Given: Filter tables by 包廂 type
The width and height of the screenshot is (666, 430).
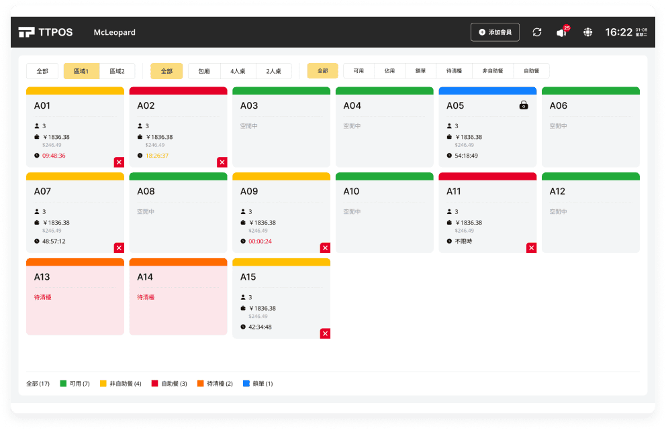Looking at the screenshot, I should (x=204, y=71).
